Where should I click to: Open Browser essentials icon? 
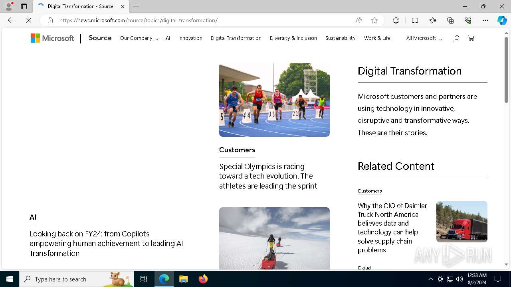point(468,20)
